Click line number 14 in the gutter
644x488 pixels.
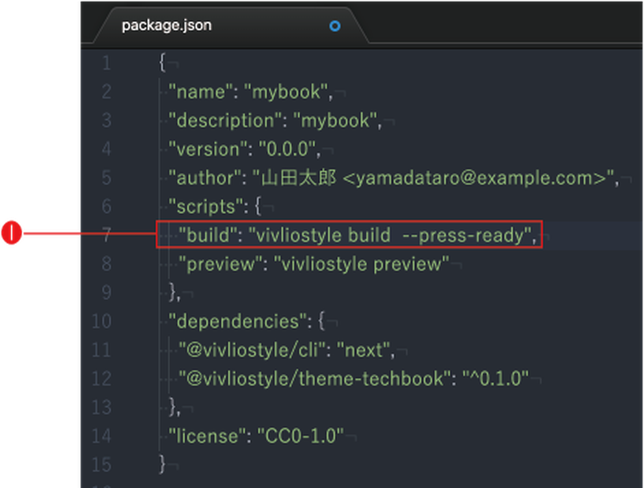(101, 436)
